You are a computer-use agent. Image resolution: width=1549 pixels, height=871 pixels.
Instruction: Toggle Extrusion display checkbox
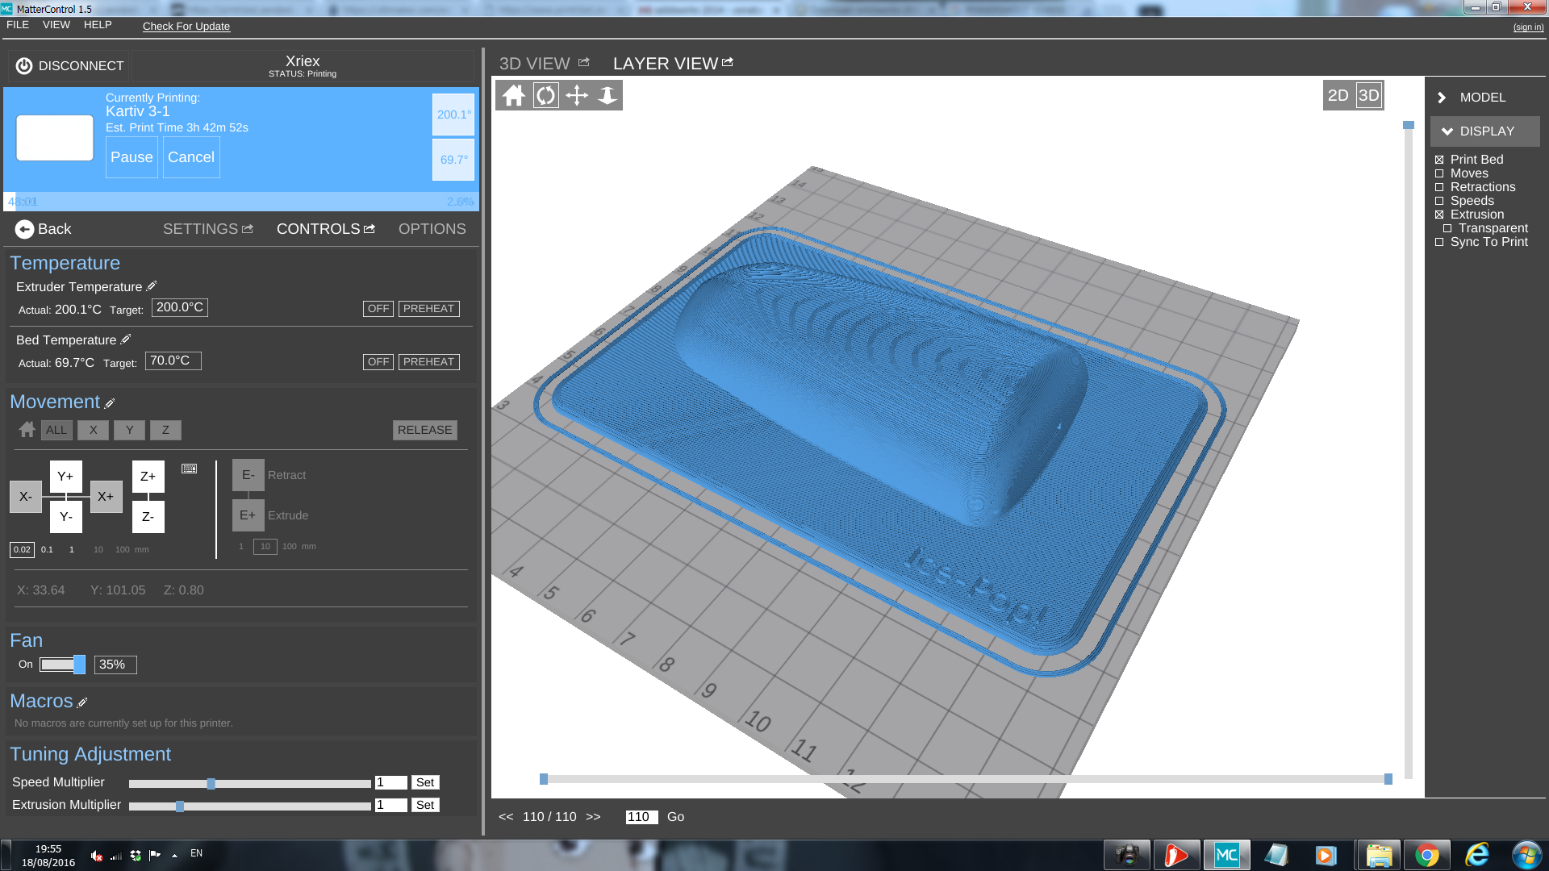1439,215
